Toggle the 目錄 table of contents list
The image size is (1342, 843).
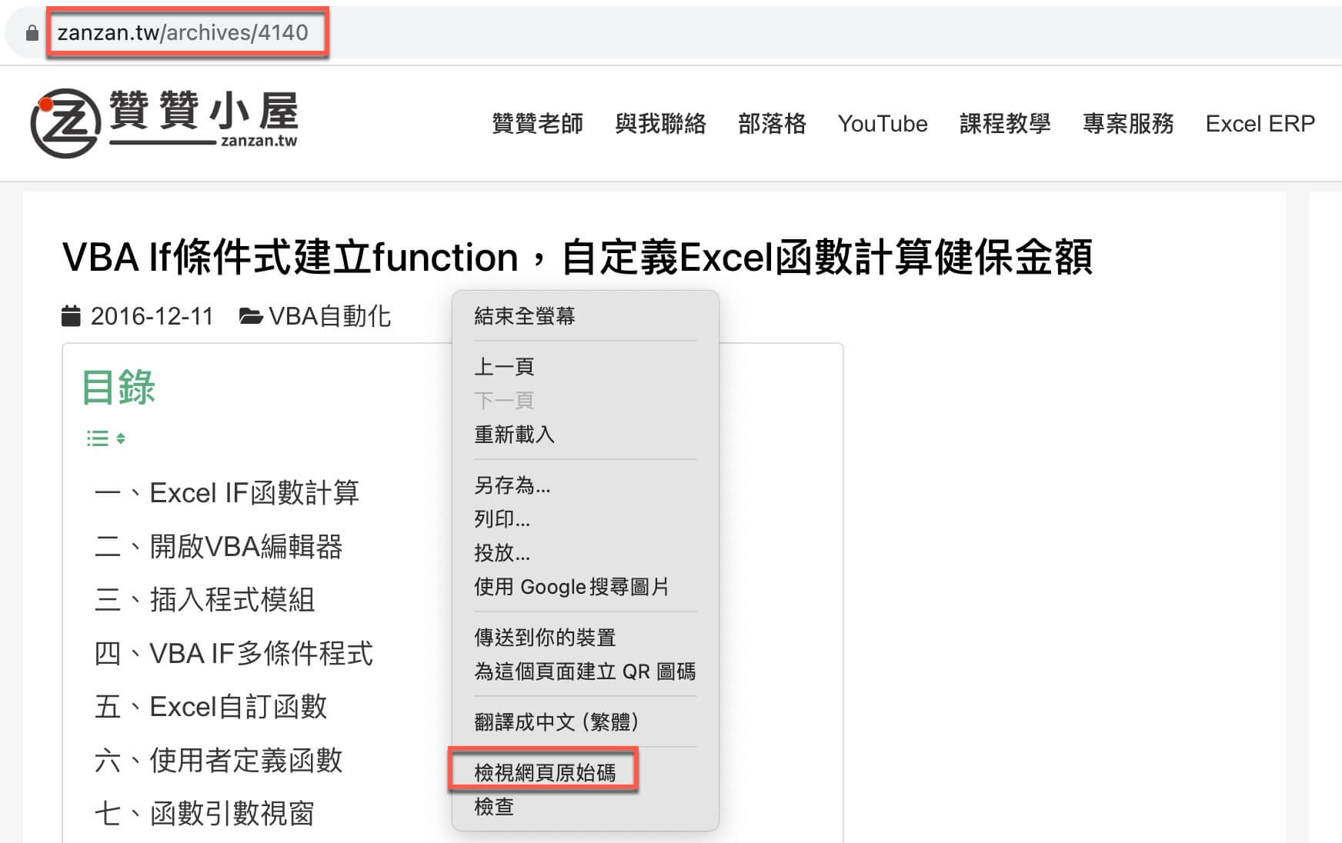(106, 438)
